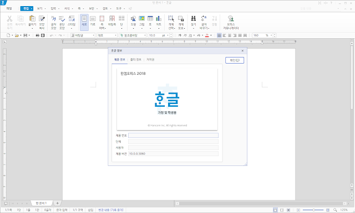Close the 한글 정보 dialog
Screen dimensions: 355x213
tap(242, 50)
